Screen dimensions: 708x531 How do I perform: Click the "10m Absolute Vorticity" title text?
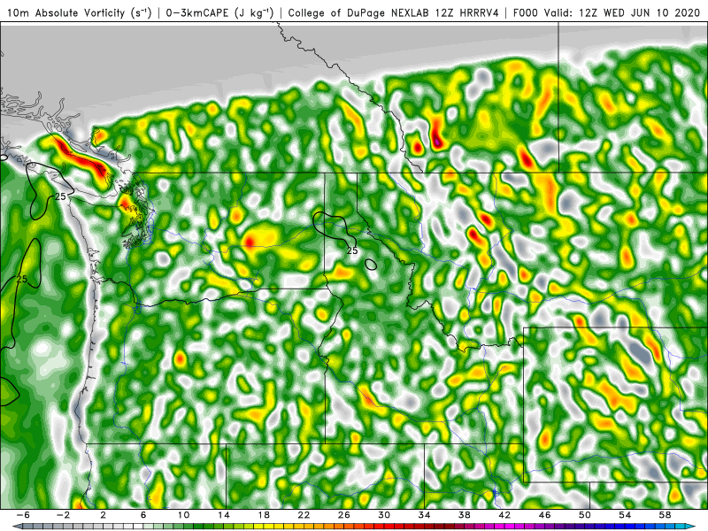pos(65,12)
